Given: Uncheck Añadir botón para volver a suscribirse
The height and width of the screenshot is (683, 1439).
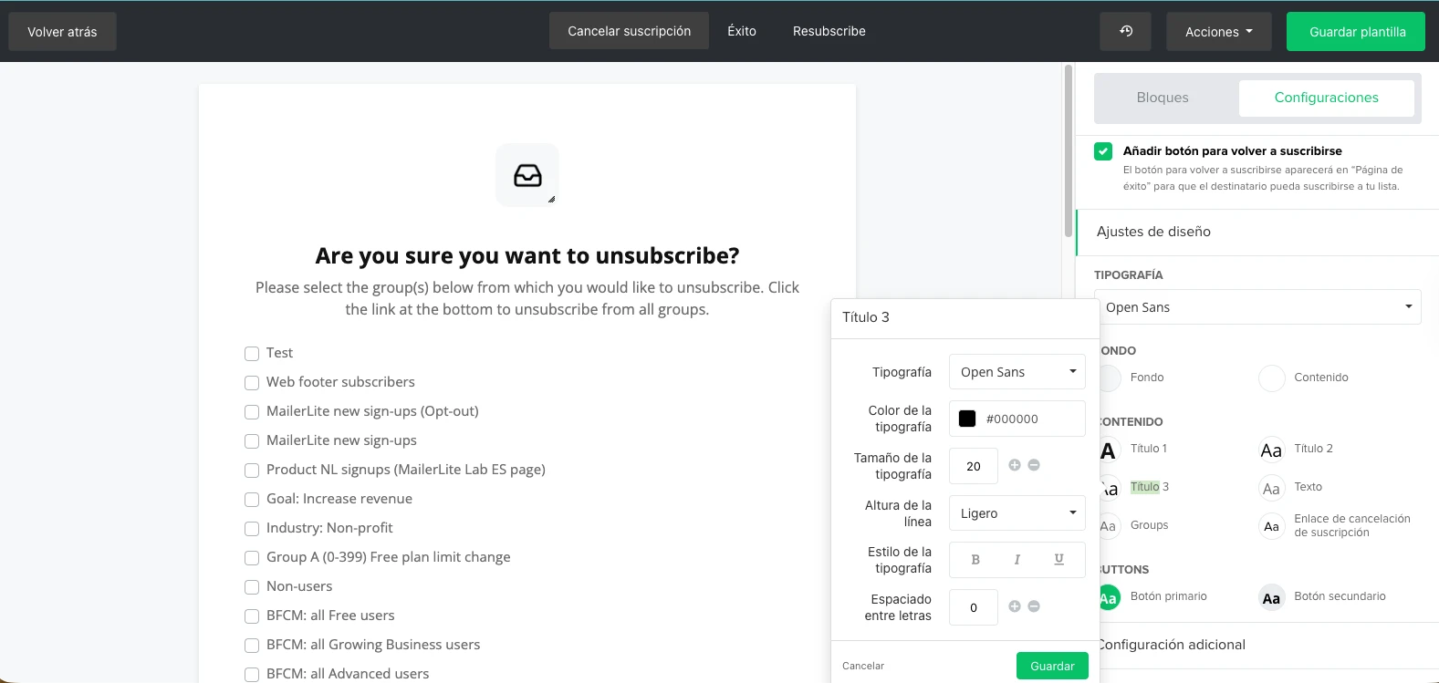Looking at the screenshot, I should 1103,151.
